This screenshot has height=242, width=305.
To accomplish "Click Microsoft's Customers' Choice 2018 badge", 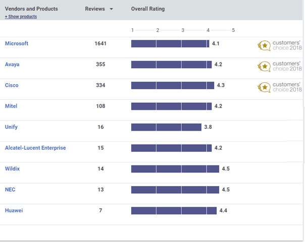I will tap(280, 45).
